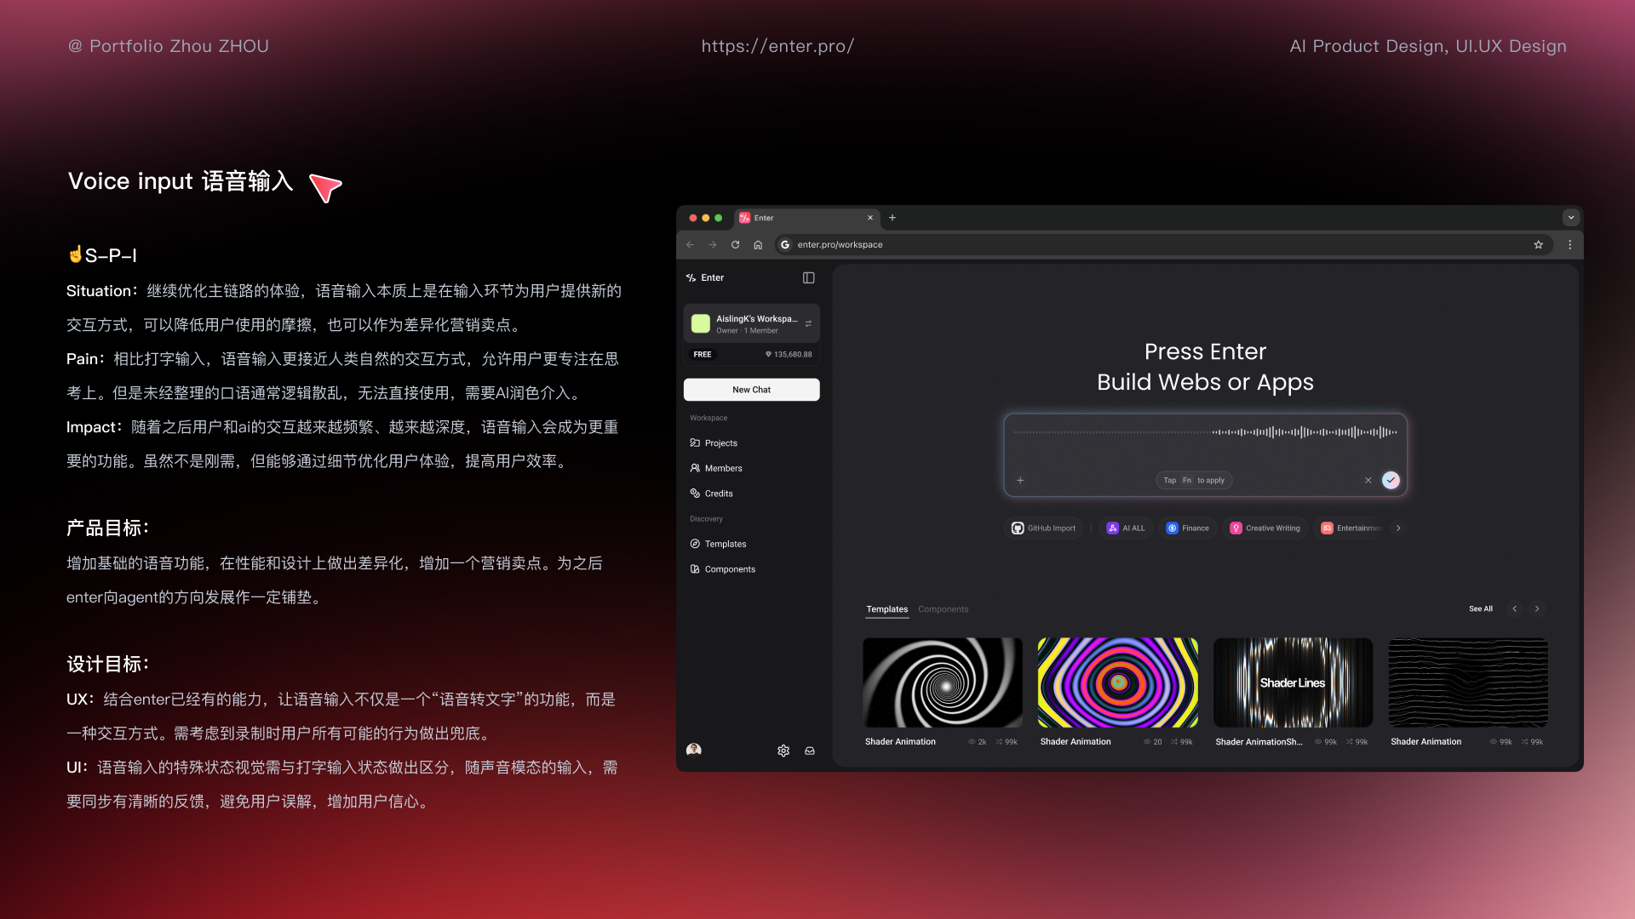Click browser forward arrow
1635x919 pixels.
(713, 244)
